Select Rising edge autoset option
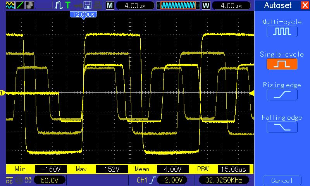This screenshot has width=310, height=186. click(282, 95)
